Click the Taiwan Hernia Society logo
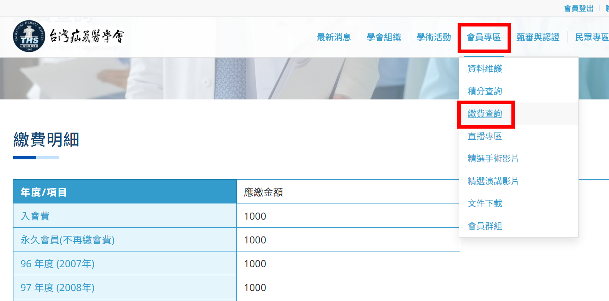 68,36
